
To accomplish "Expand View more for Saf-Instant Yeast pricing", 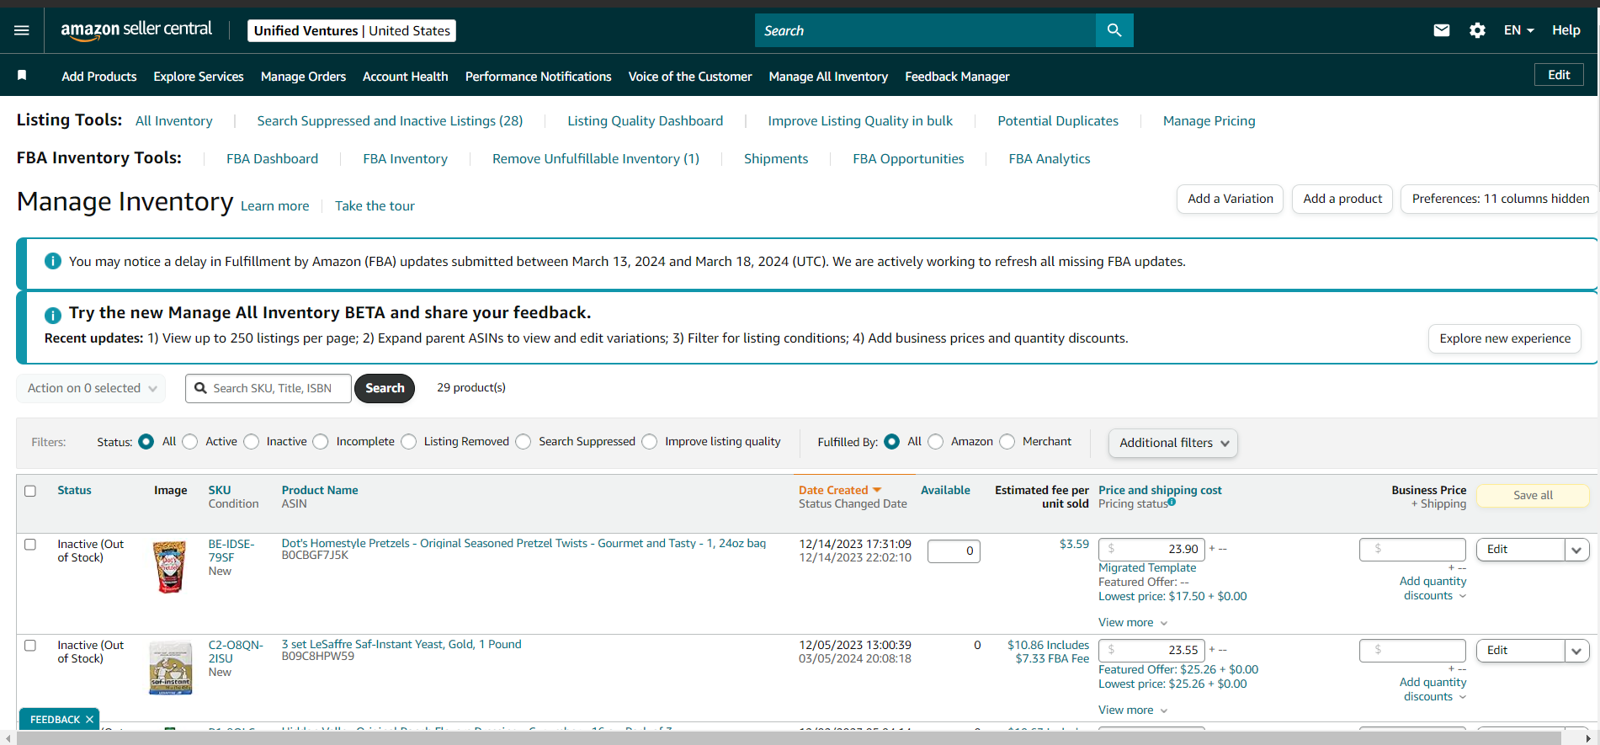I will point(1133,710).
